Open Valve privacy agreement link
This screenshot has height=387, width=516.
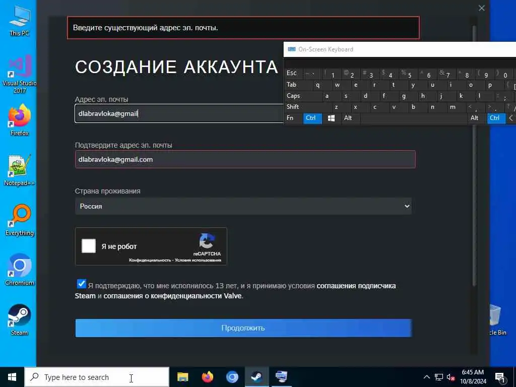coord(173,296)
